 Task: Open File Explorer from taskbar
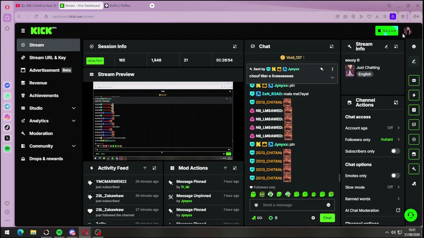[x=33, y=232]
